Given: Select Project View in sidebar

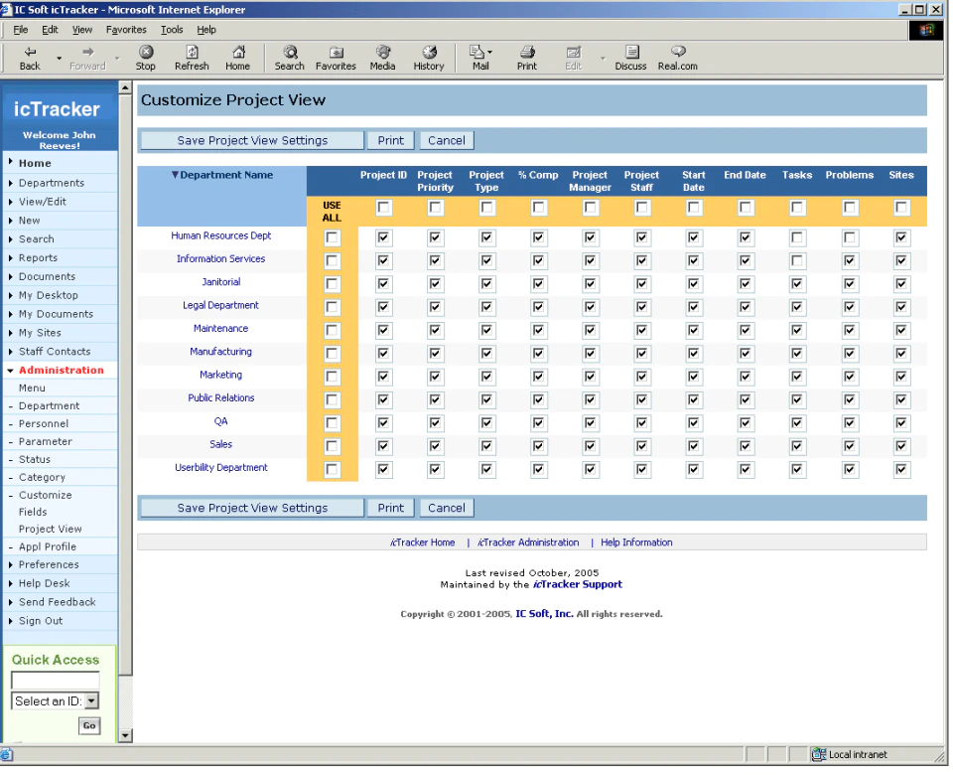Looking at the screenshot, I should [50, 530].
